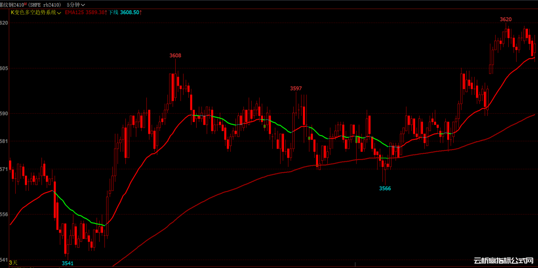Click the 556 price axis label
The image size is (538, 268).
(4, 214)
